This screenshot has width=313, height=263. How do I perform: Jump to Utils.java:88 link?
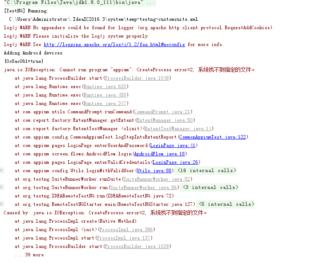(154, 170)
